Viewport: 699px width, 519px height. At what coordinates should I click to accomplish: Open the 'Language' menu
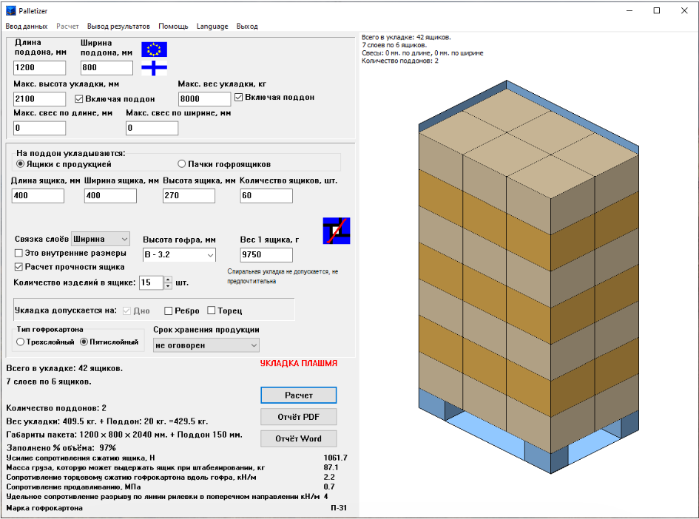point(212,27)
